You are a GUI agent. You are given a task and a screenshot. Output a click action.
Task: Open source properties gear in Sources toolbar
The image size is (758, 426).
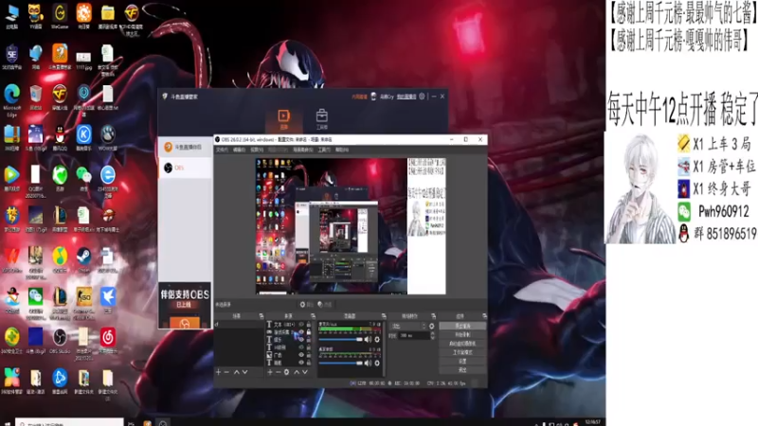(x=287, y=372)
